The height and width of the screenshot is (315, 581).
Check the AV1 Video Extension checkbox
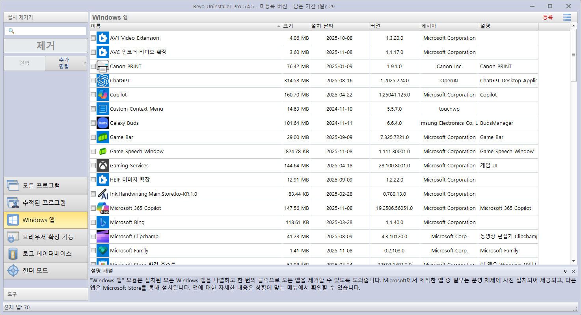coord(93,38)
